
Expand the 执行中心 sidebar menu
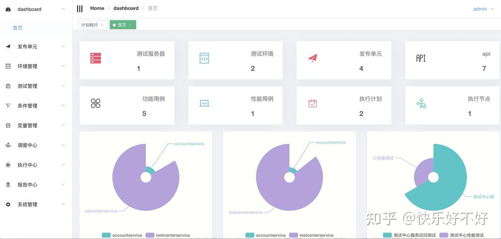click(63, 165)
